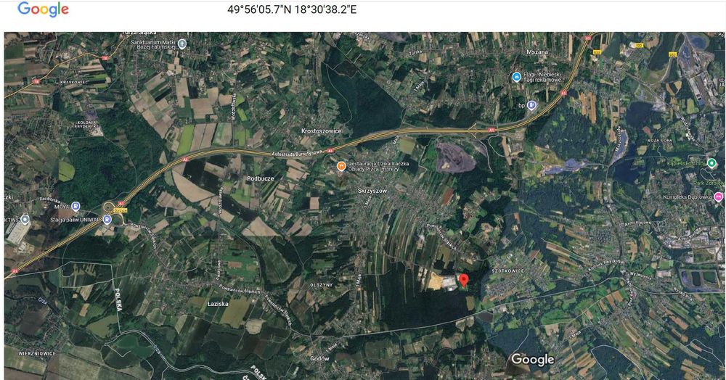Viewport: 726px width, 380px height.
Task: Click the Google watermark on the map
Action: click(532, 360)
